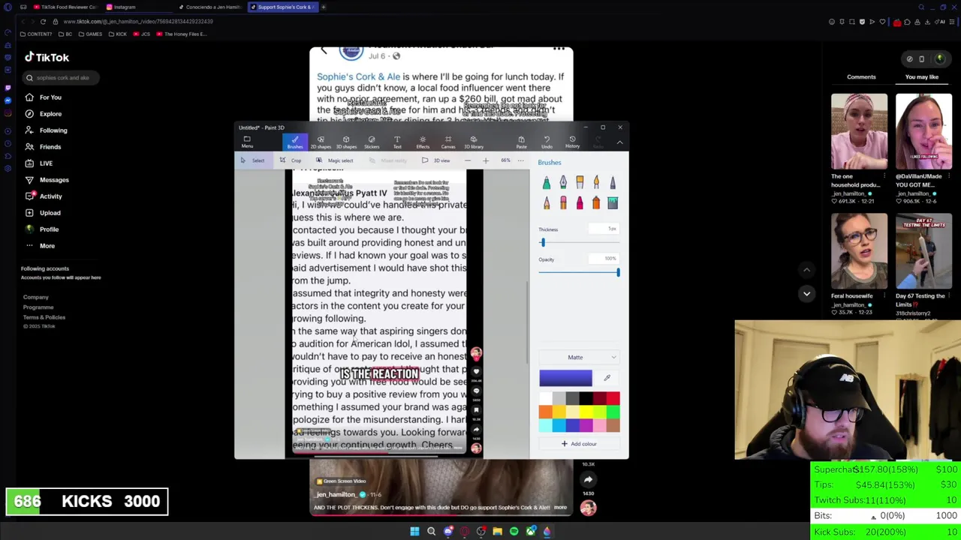Choose the Crop tool
961x540 pixels.
[x=291, y=160]
